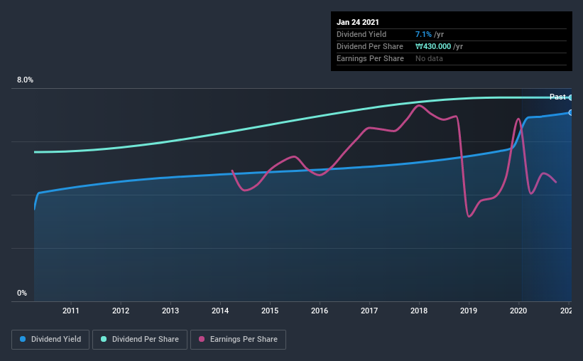
Task: Select the 2020 x-axis label
Action: [x=518, y=311]
